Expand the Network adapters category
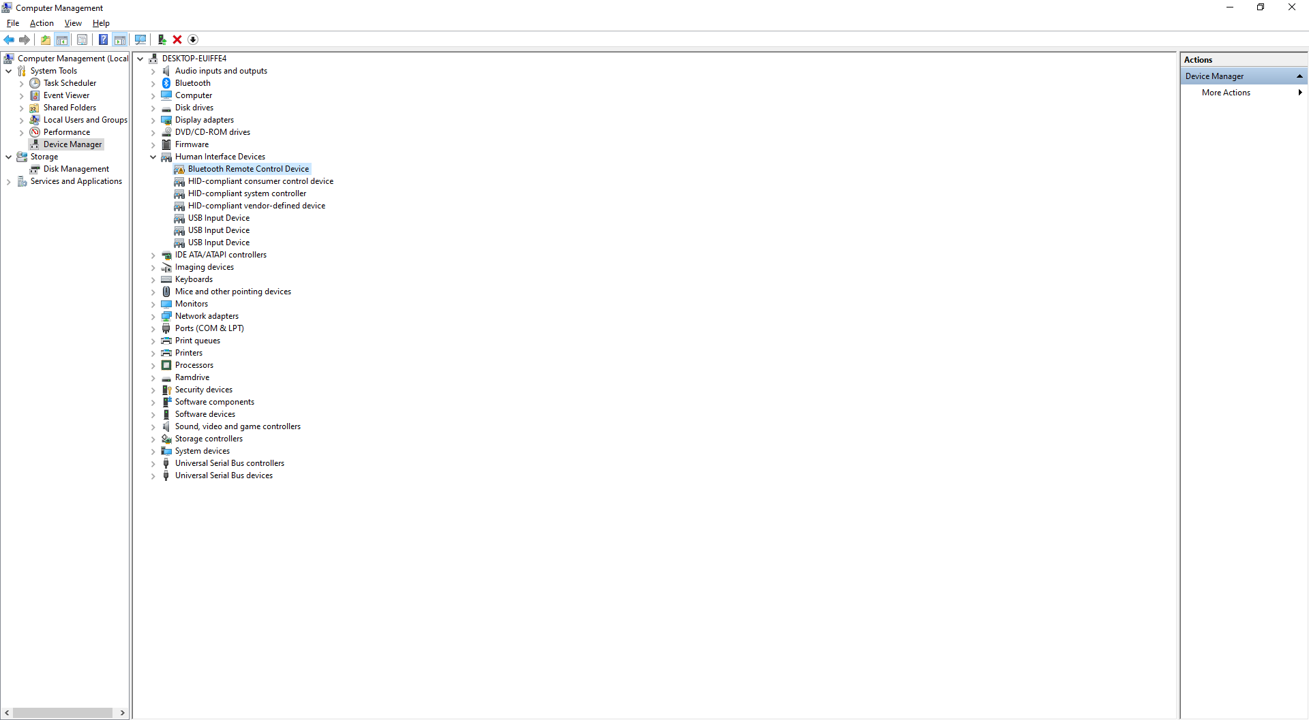Image resolution: width=1309 pixels, height=720 pixels. 153,316
